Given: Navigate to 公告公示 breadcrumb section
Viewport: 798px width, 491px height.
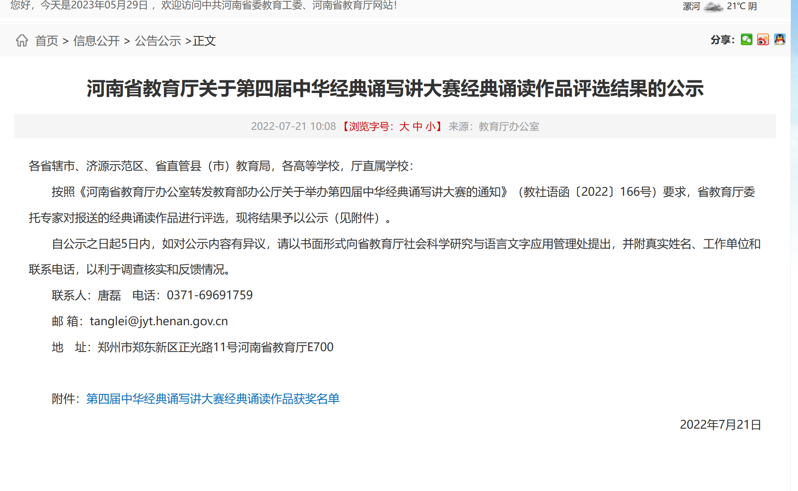Looking at the screenshot, I should coord(158,41).
